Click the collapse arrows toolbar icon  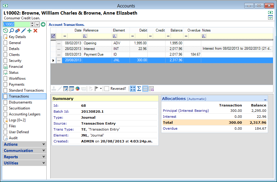[x=133, y=89]
